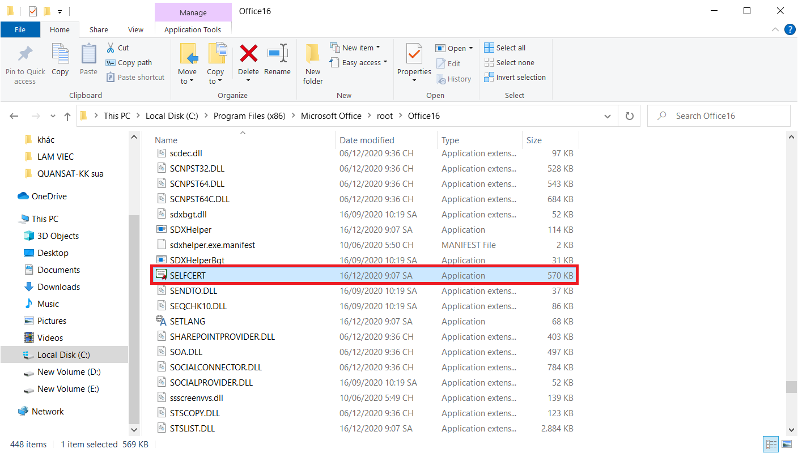798x453 pixels.
Task: Click the Cut scissors icon
Action: click(111, 48)
